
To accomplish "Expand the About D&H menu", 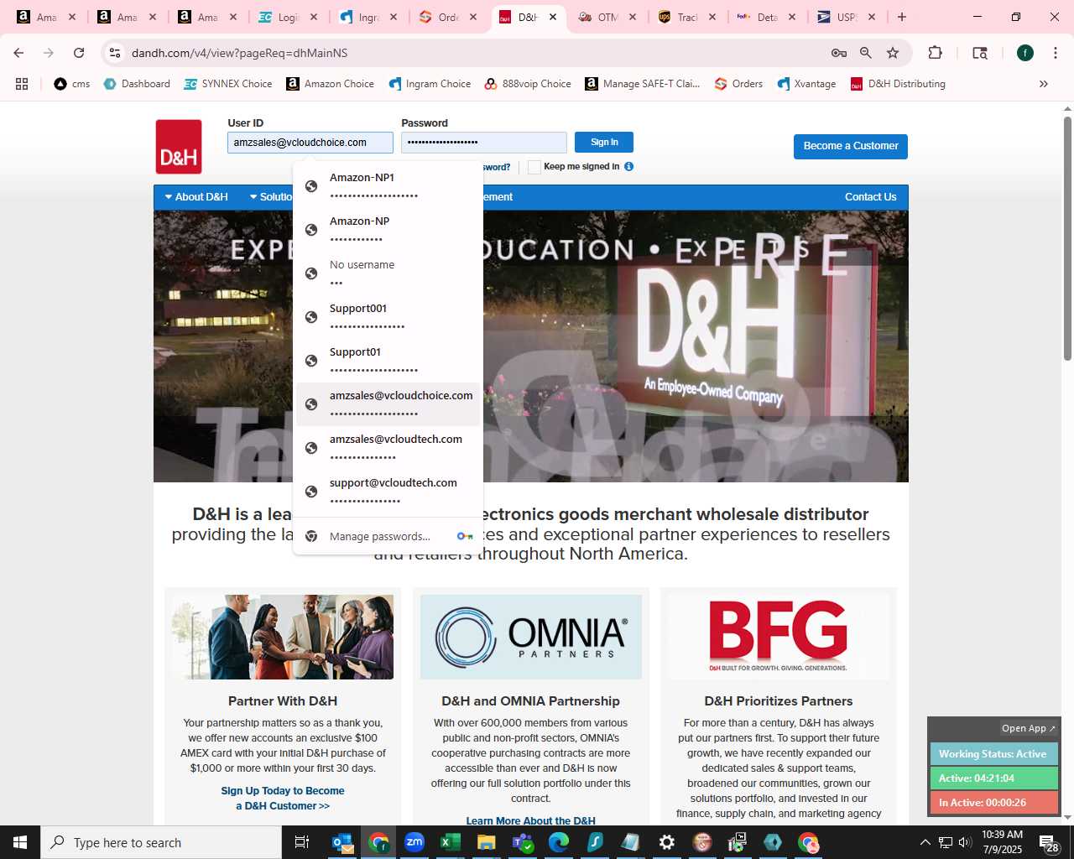I will coord(196,197).
